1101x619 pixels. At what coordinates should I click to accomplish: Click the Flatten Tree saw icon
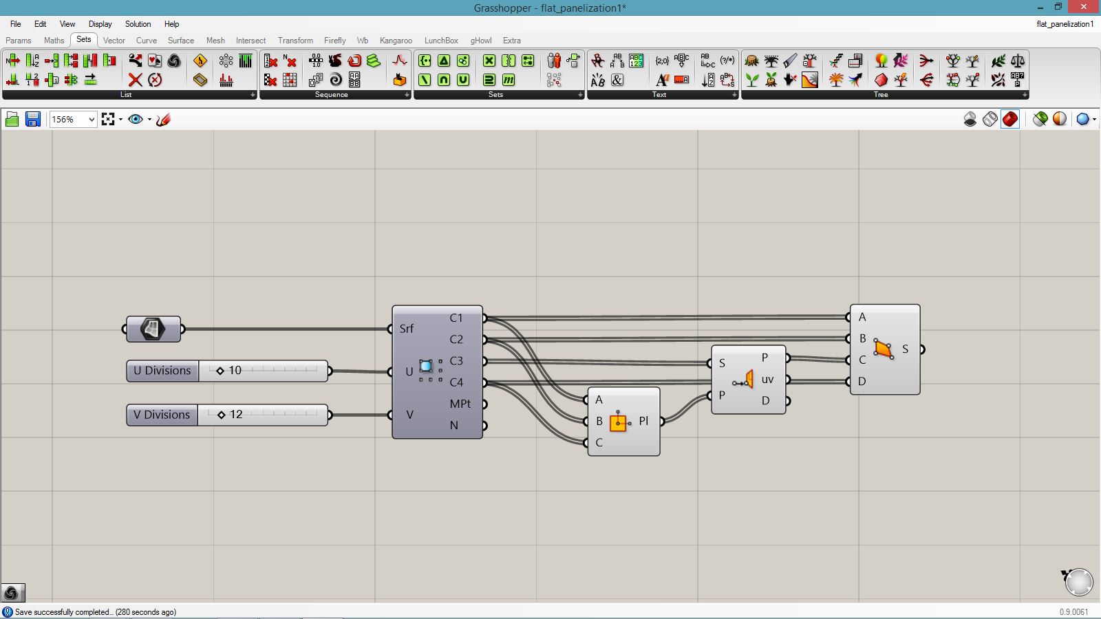(x=790, y=61)
